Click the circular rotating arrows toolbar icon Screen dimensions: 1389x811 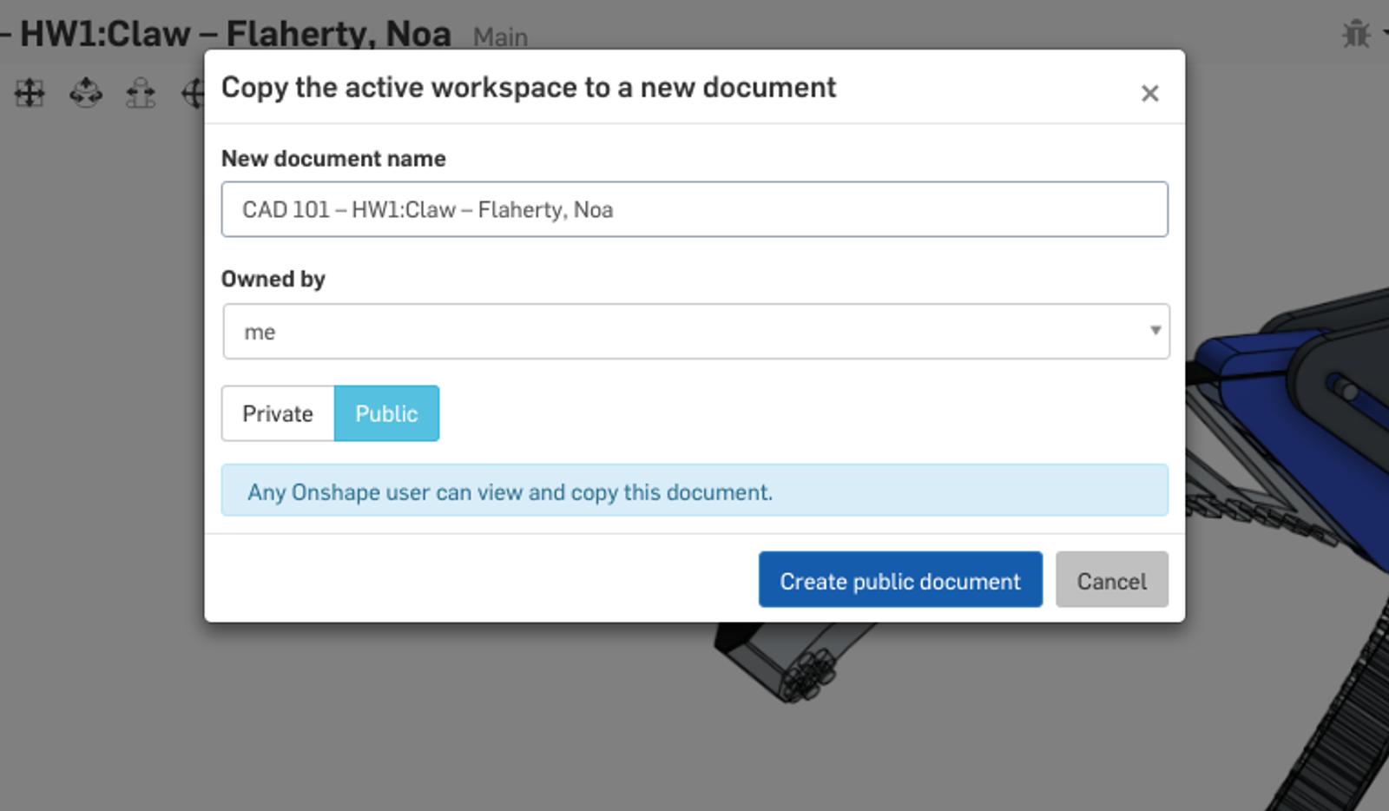(x=86, y=93)
